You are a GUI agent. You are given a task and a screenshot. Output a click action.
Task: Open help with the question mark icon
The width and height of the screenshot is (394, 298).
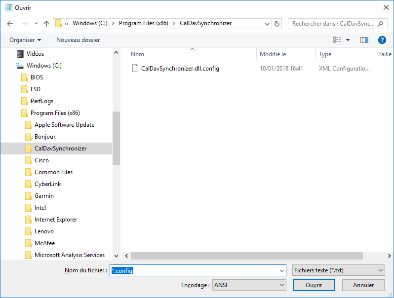click(x=382, y=40)
